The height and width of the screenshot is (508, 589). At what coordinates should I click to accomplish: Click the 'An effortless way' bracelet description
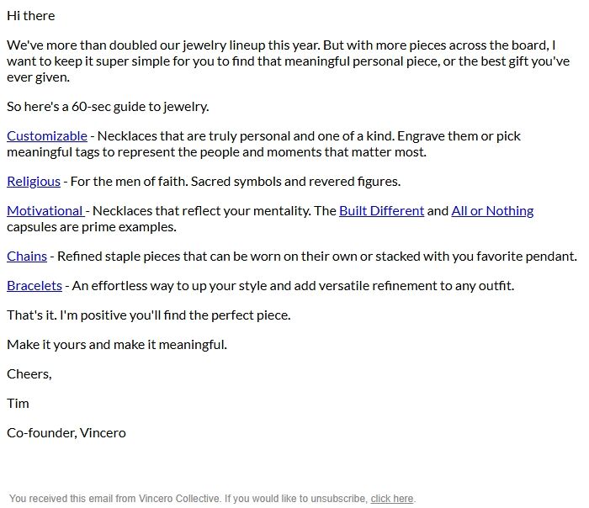click(x=293, y=286)
